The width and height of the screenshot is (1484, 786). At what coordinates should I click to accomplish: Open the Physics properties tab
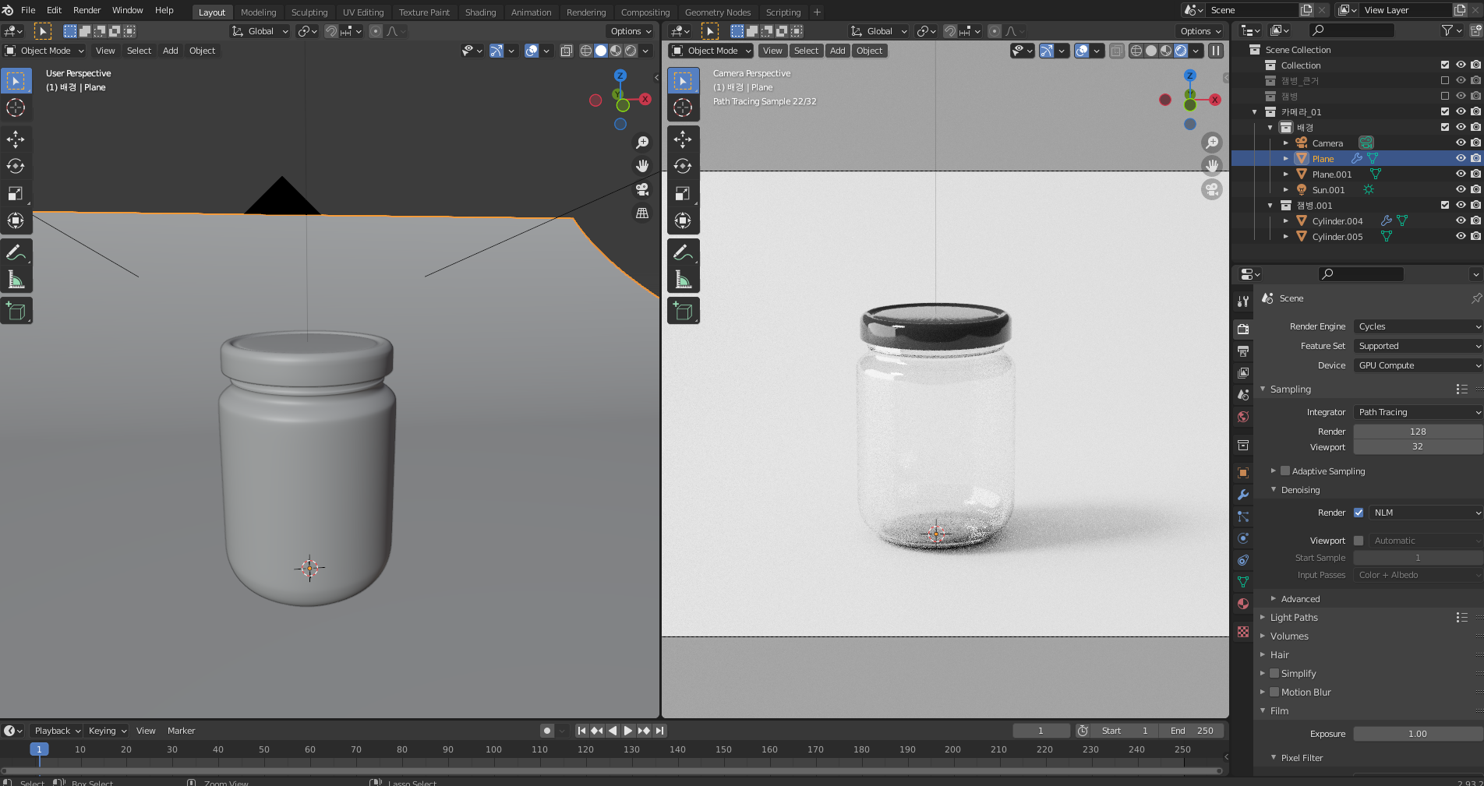tap(1243, 538)
